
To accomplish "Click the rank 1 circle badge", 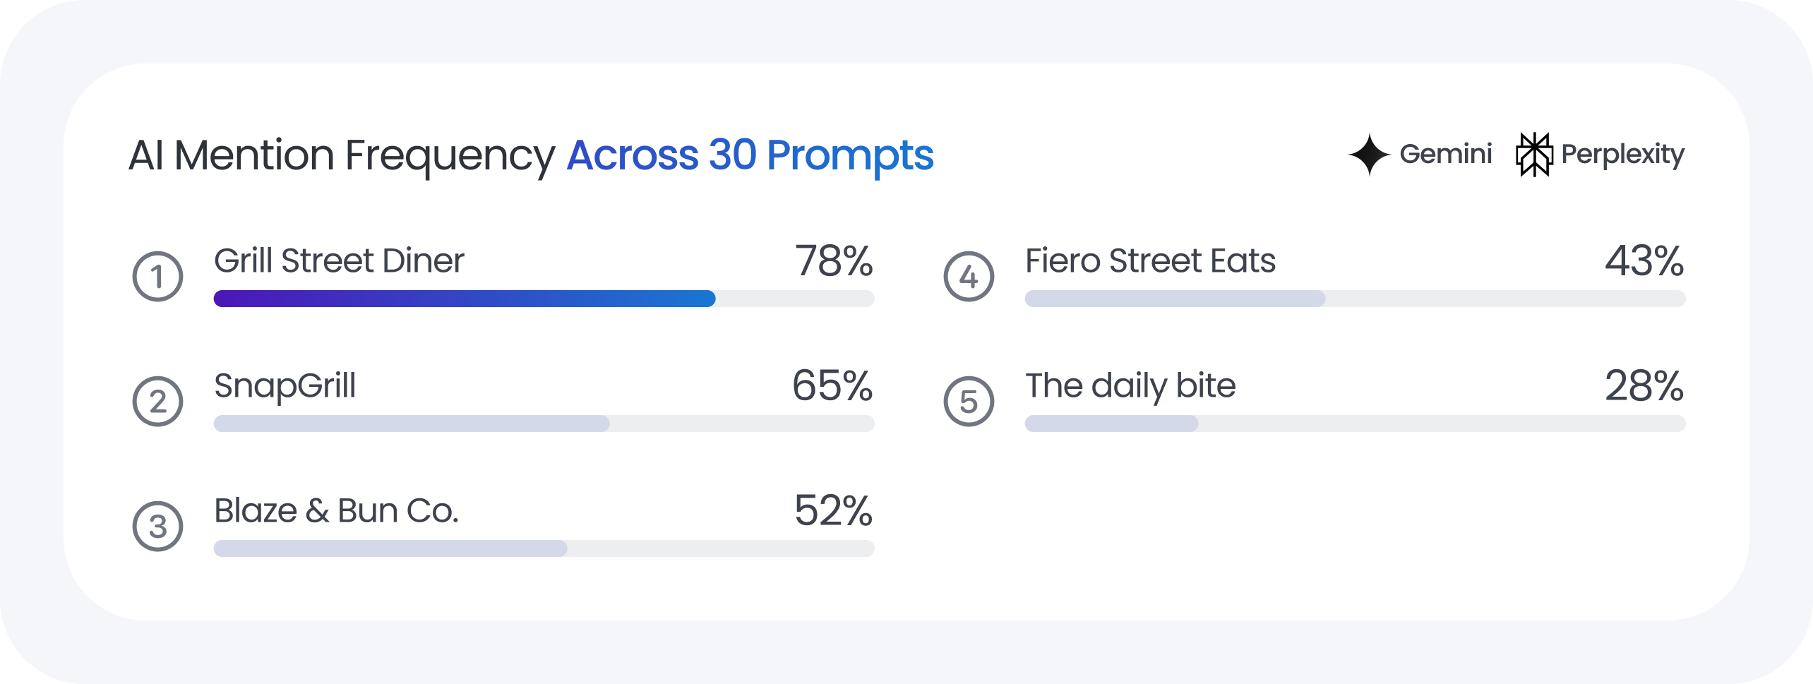I will pos(158,277).
